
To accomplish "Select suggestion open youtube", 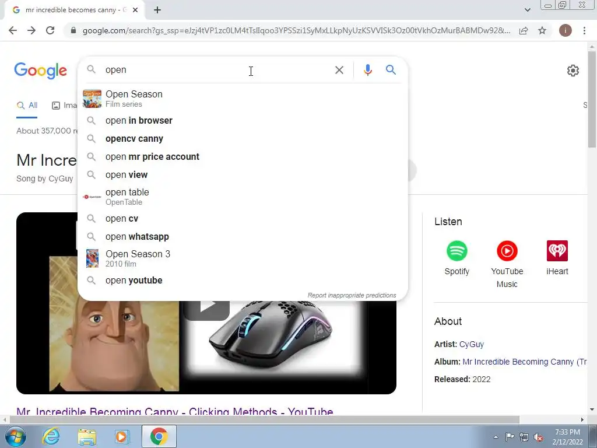I will (243, 281).
